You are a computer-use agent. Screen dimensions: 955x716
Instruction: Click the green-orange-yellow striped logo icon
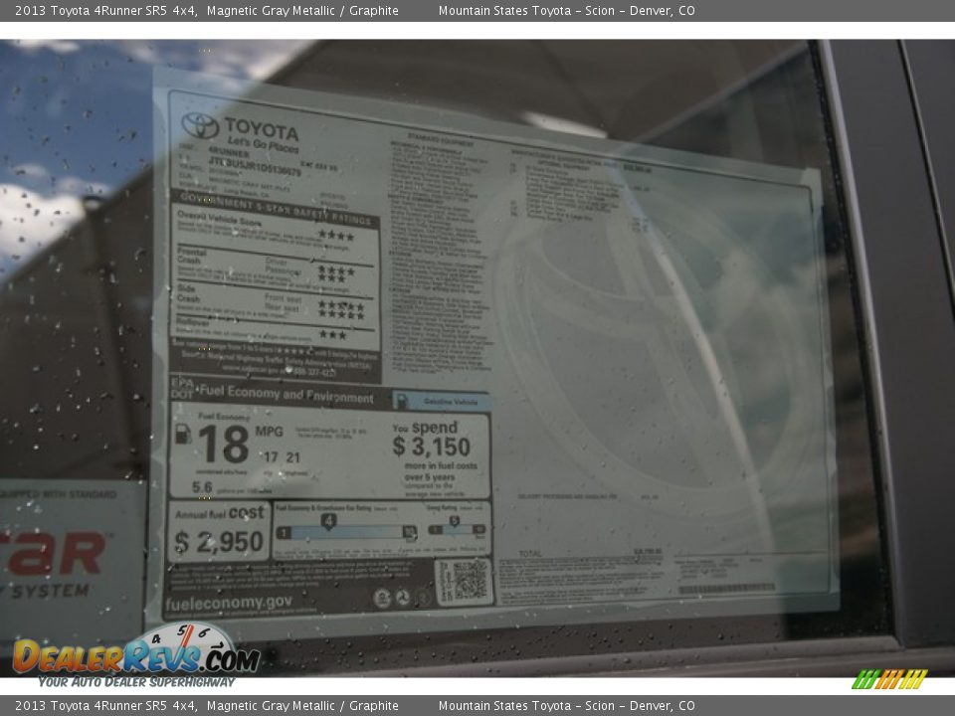(889, 679)
